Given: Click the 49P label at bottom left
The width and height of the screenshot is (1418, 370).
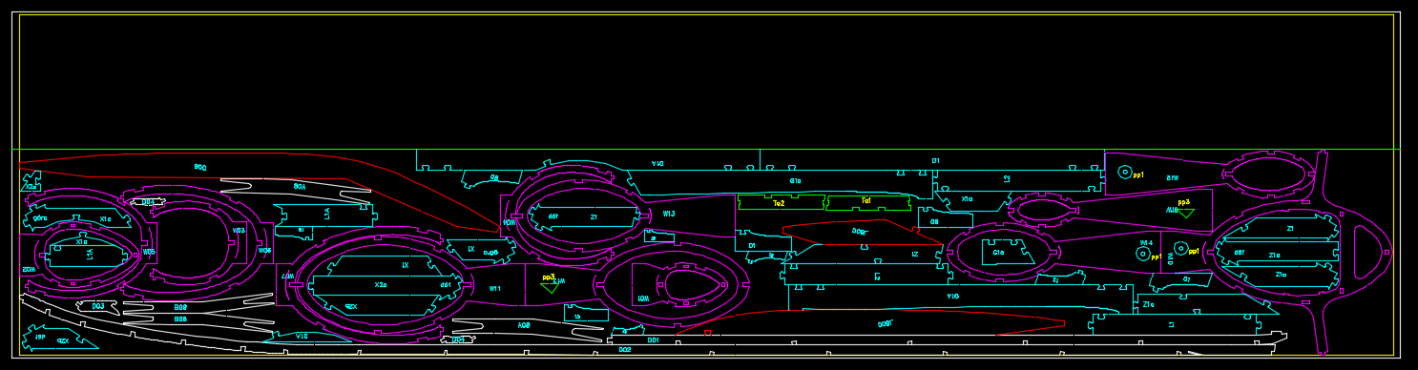Looking at the screenshot, I should coord(40,337).
